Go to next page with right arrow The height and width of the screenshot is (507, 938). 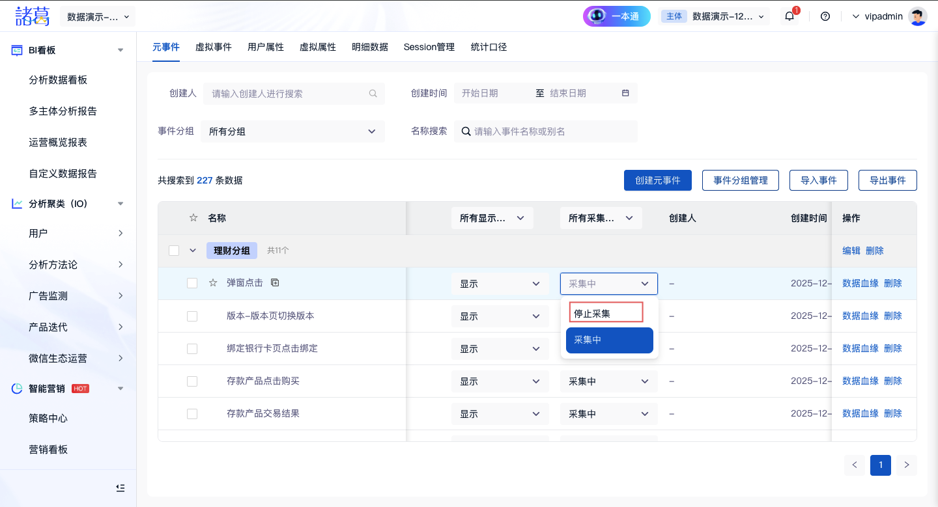(906, 465)
